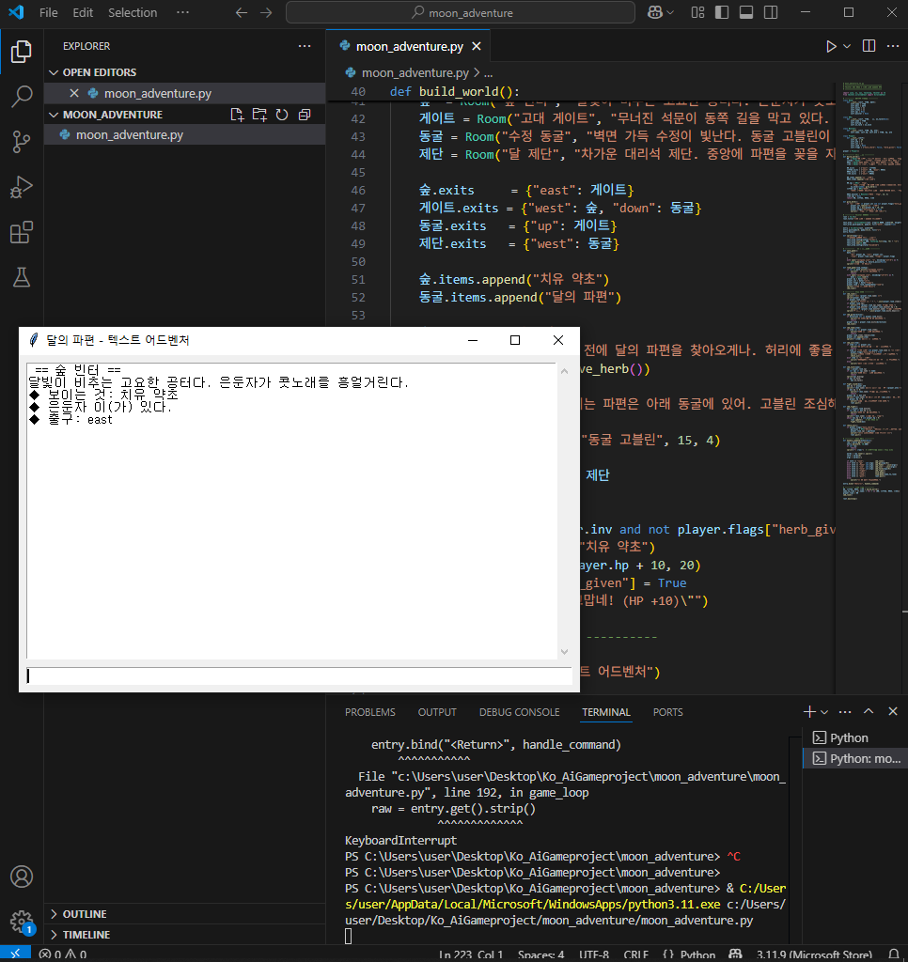
Task: Click the errors and warnings status counter
Action: coord(63,954)
